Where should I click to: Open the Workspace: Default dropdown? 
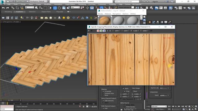[38, 1]
